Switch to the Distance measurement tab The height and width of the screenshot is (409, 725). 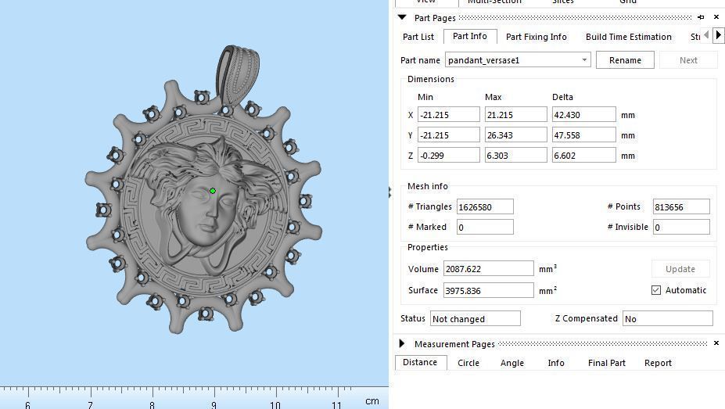click(420, 362)
